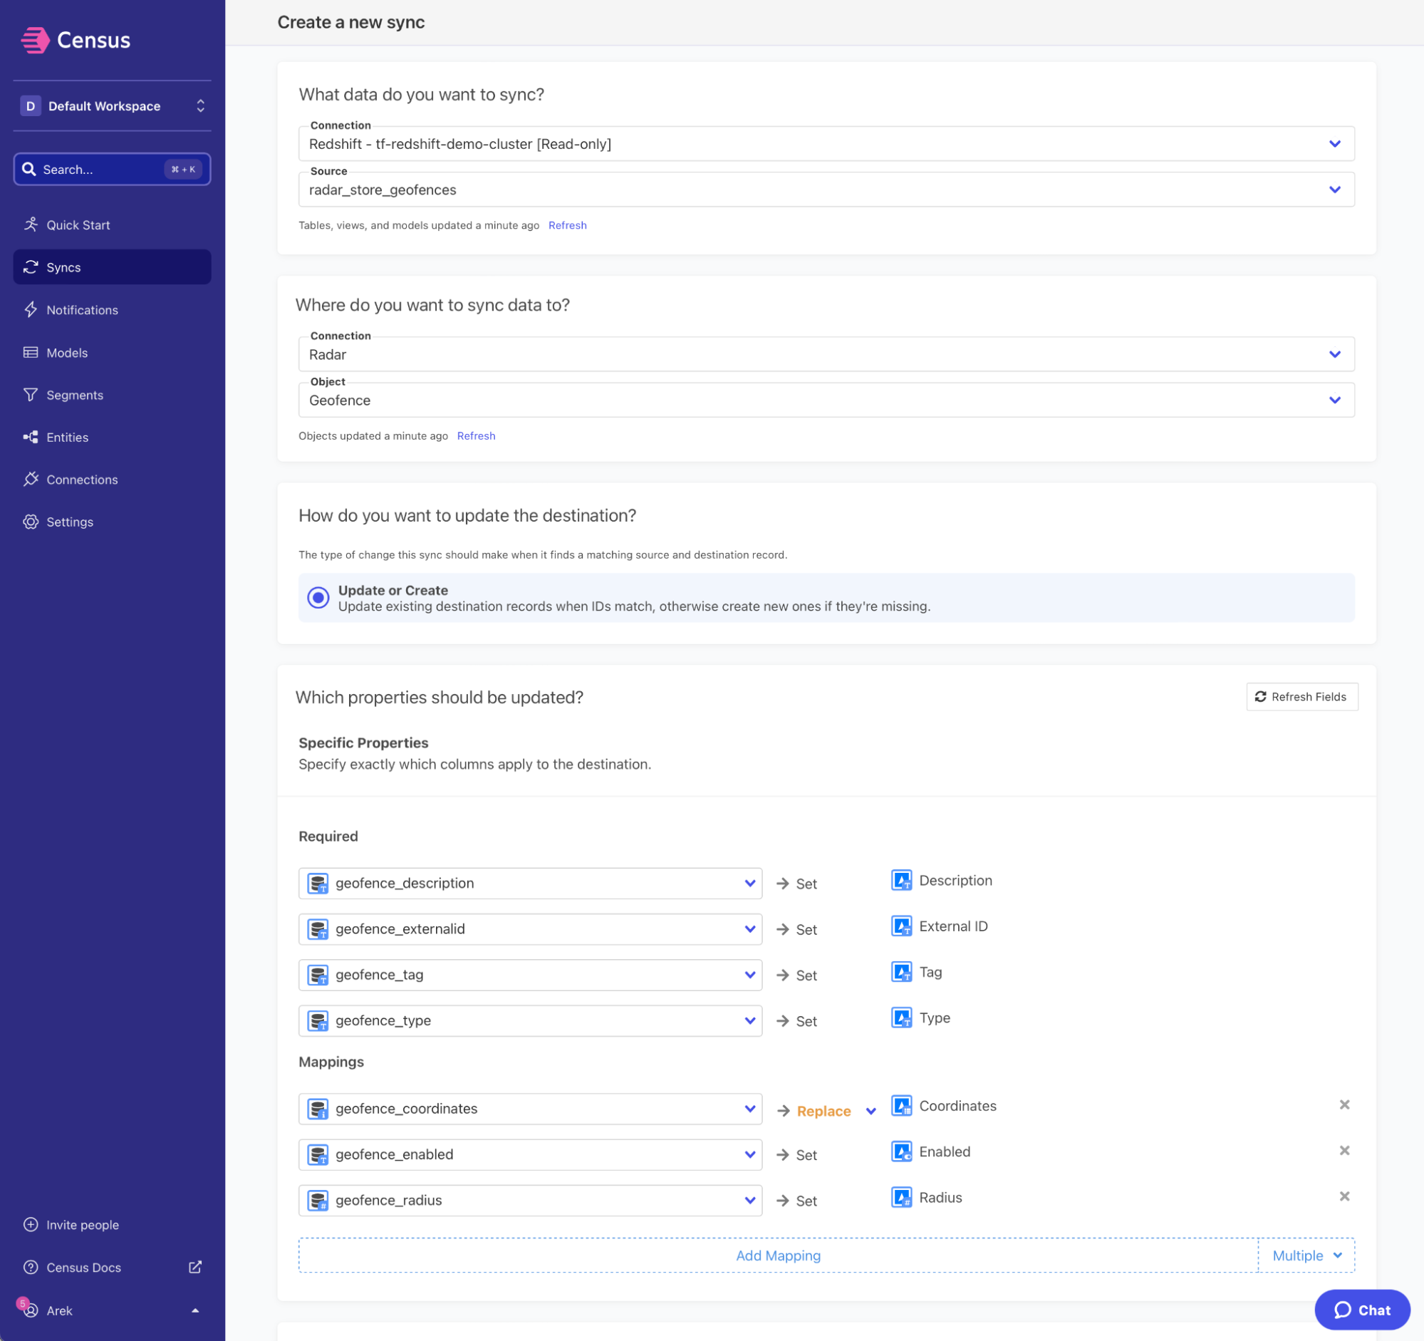Click the Refresh Fields button
1424x1341 pixels.
click(x=1301, y=696)
